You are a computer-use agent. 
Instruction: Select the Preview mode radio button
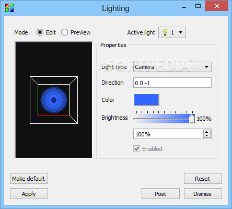pos(64,32)
